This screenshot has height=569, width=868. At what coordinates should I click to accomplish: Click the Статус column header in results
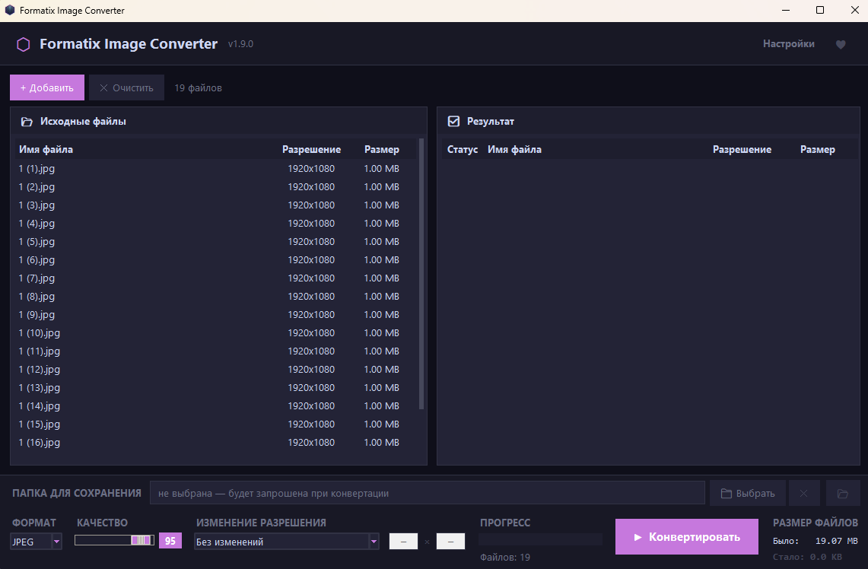click(463, 149)
